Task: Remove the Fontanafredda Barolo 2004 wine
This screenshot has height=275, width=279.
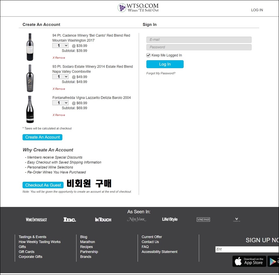Action: 59,115
